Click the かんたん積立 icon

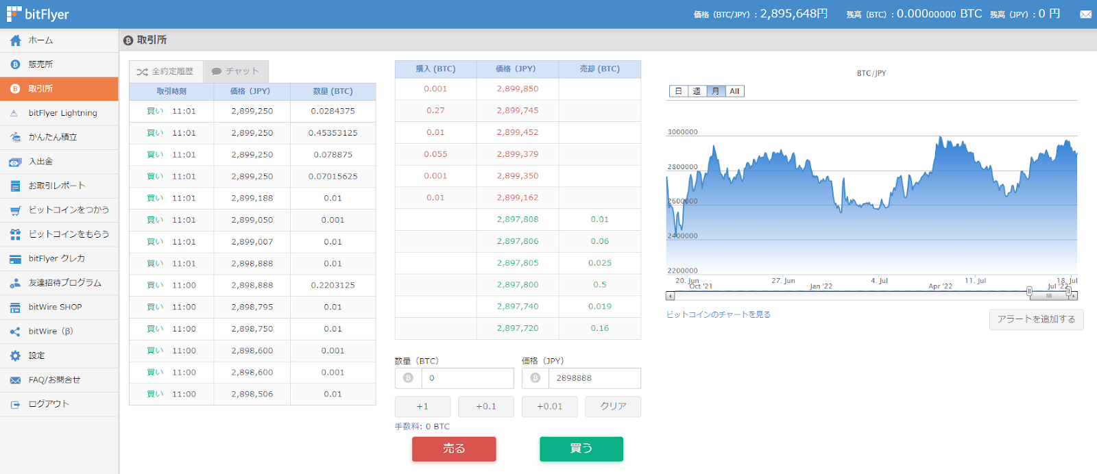point(15,137)
